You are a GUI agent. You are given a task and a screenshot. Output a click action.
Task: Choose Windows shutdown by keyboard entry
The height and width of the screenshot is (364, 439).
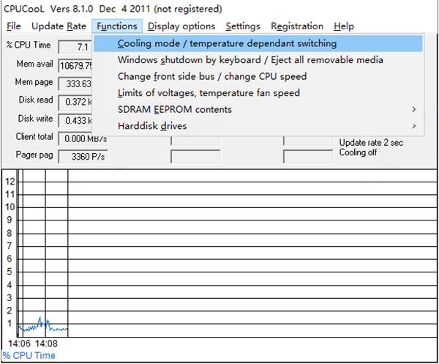[258, 60]
